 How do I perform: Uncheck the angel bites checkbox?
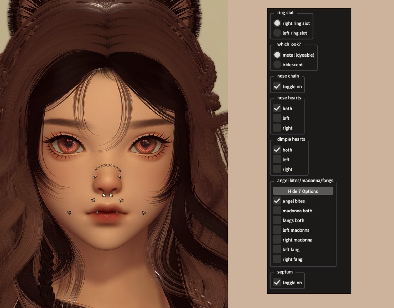[x=277, y=201]
